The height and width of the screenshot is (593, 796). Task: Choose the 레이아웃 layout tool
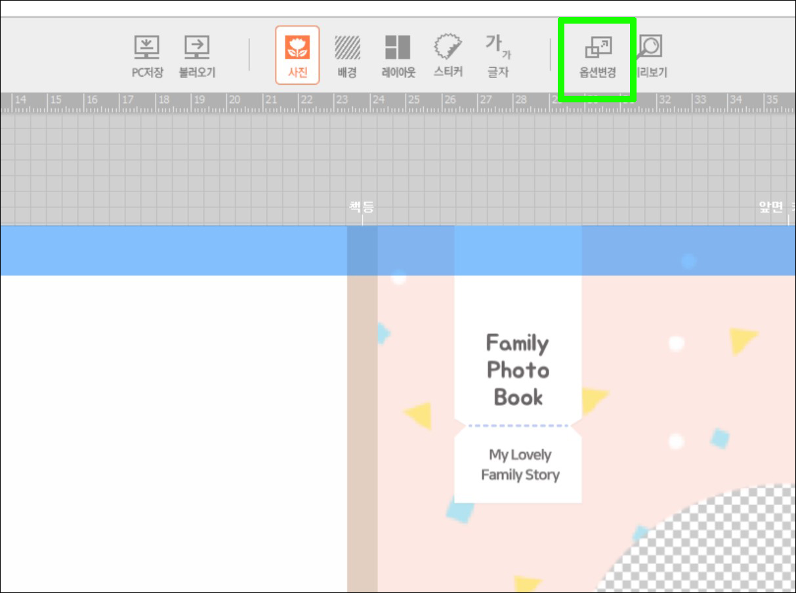point(398,57)
